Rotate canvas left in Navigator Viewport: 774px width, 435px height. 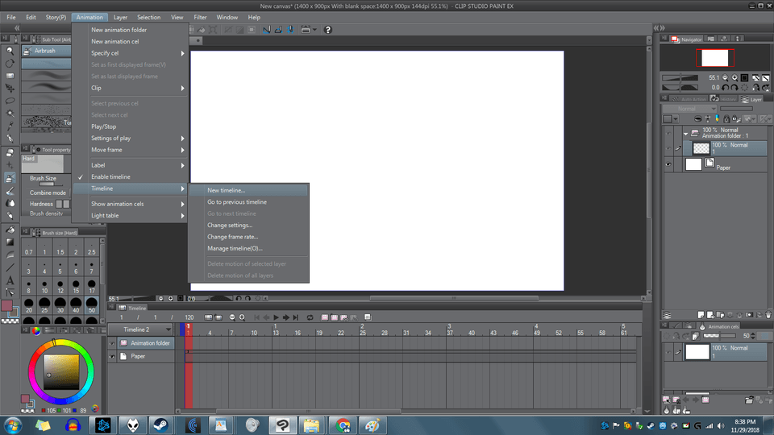point(726,87)
